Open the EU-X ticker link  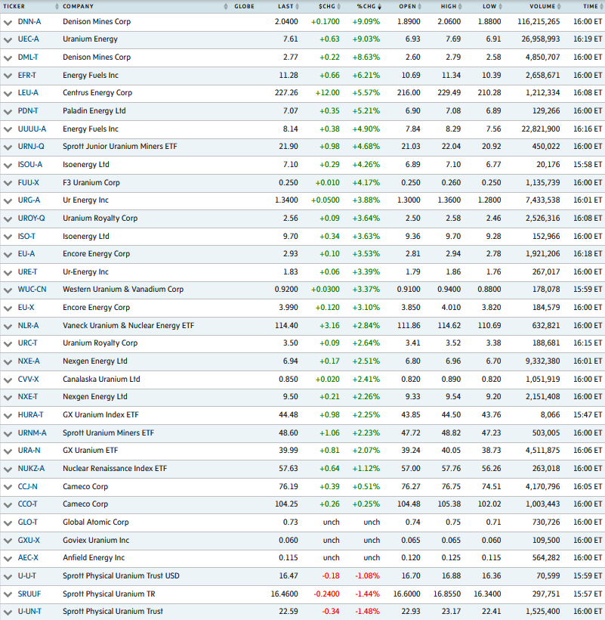click(26, 308)
